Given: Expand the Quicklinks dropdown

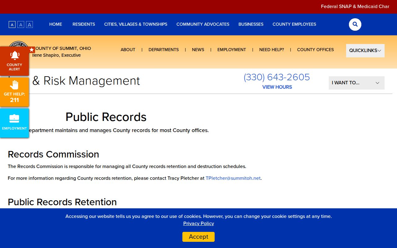Looking at the screenshot, I should point(365,51).
